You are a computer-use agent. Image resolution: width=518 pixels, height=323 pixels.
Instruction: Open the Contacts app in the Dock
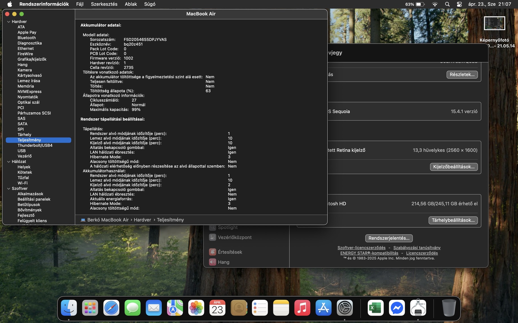[x=239, y=307]
